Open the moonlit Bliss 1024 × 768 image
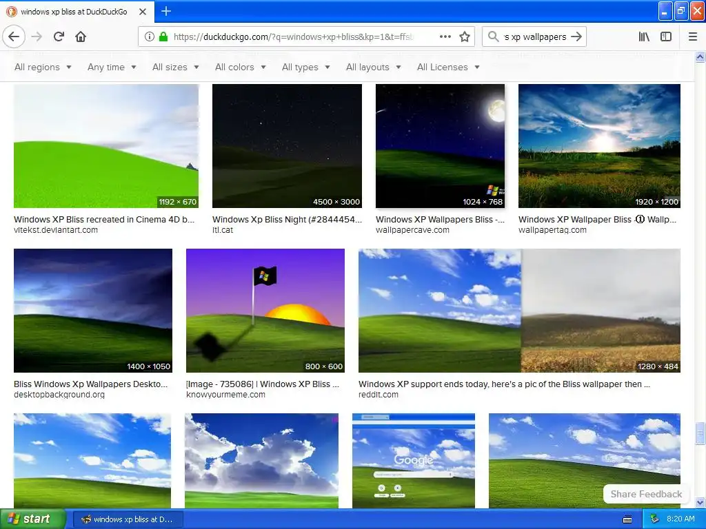Screen dimensions: 706x529 440,146
